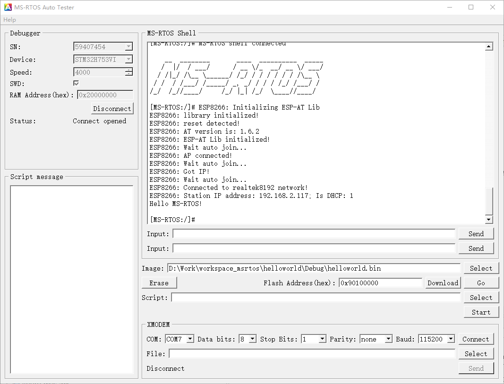Click Send beside the first Input field

(x=476, y=234)
